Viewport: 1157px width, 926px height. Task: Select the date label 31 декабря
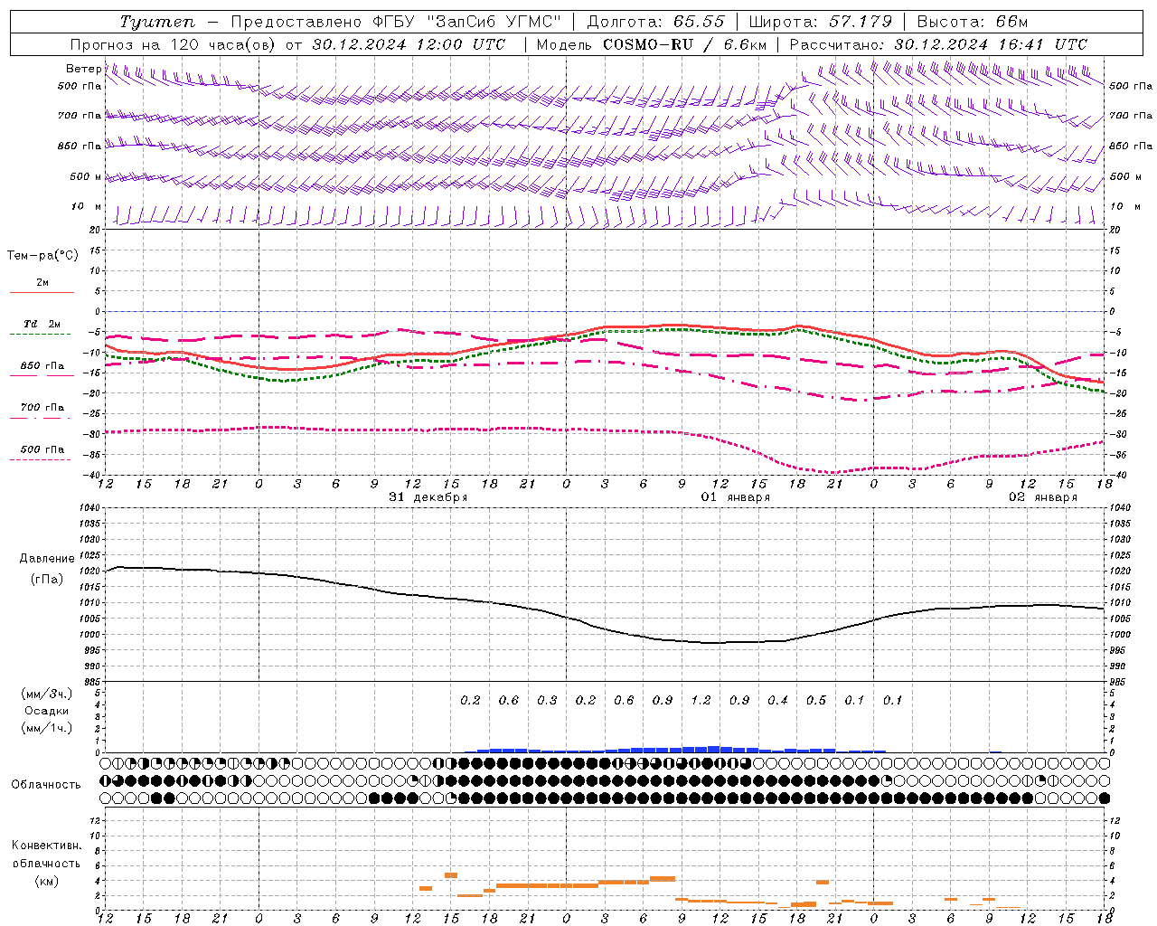(428, 497)
